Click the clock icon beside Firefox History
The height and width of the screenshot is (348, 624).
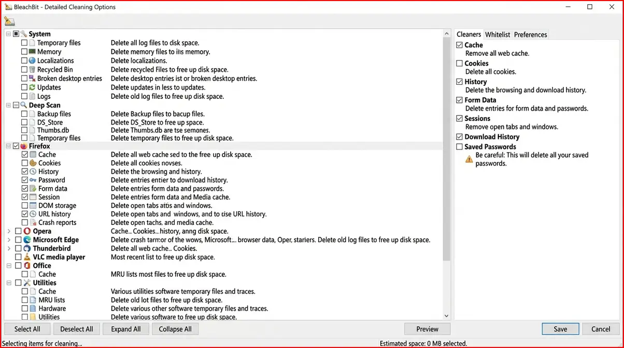[x=33, y=172]
